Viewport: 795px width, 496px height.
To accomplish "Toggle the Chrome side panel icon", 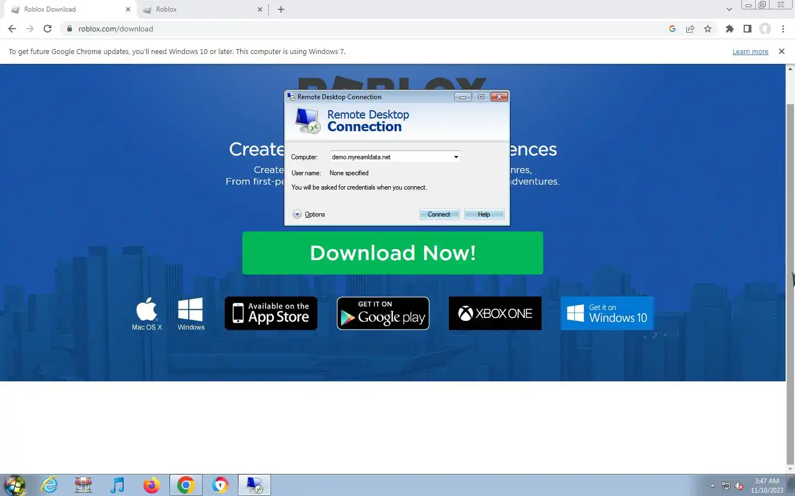I will click(748, 29).
